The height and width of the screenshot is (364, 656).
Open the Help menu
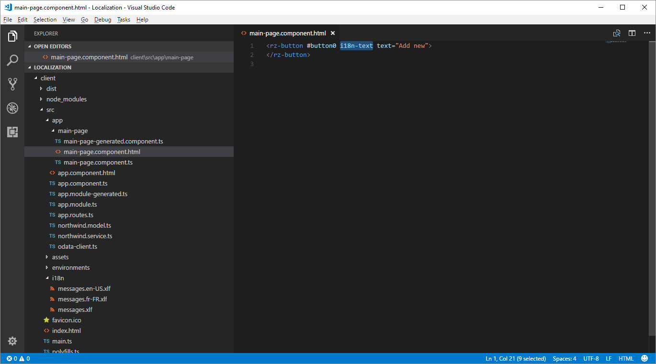142,20
